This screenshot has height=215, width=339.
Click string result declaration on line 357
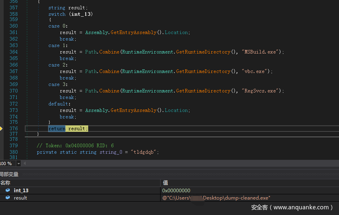click(x=68, y=8)
